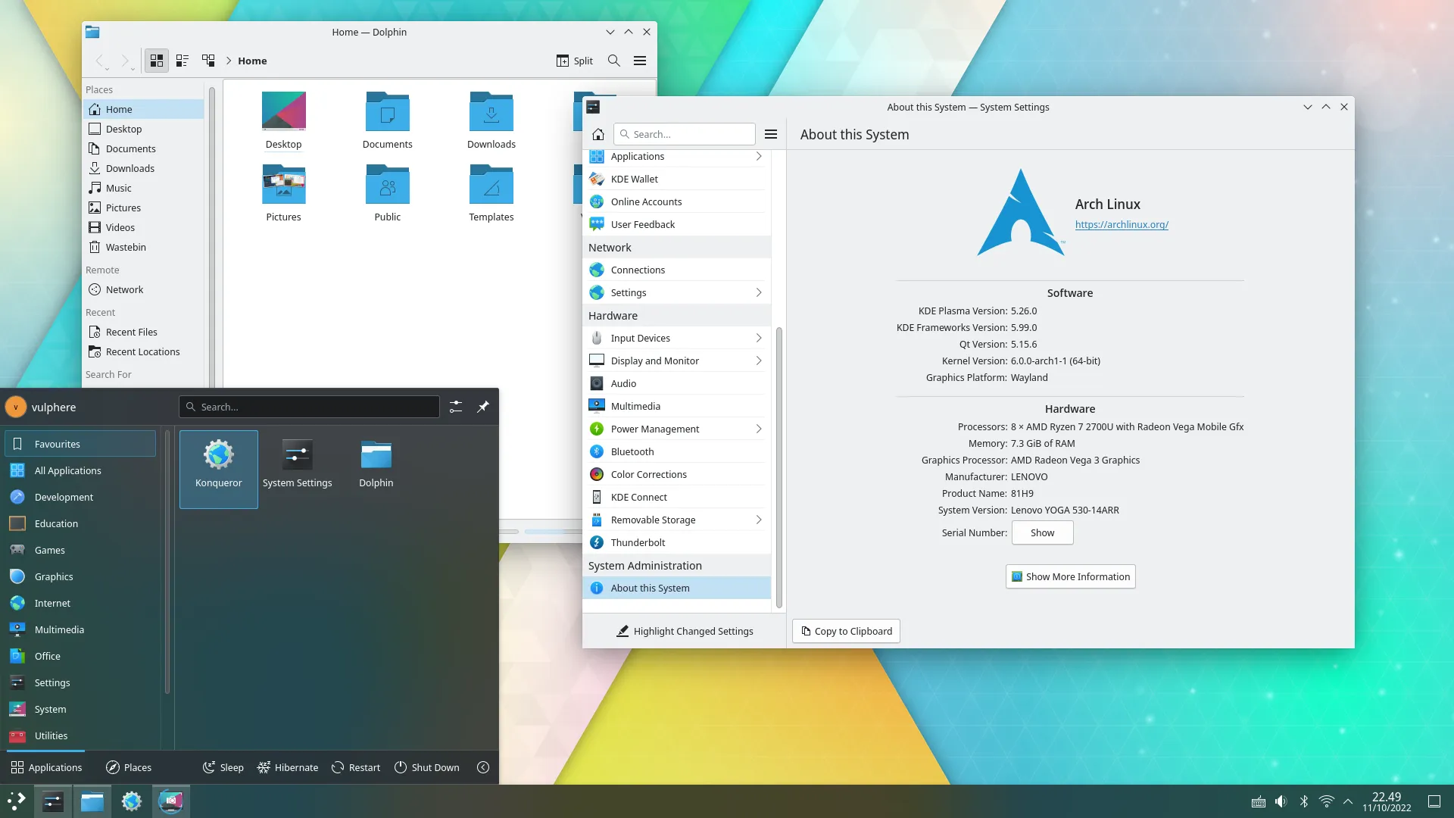The height and width of the screenshot is (818, 1454).
Task: Open the archlinux.org link
Action: [1122, 224]
